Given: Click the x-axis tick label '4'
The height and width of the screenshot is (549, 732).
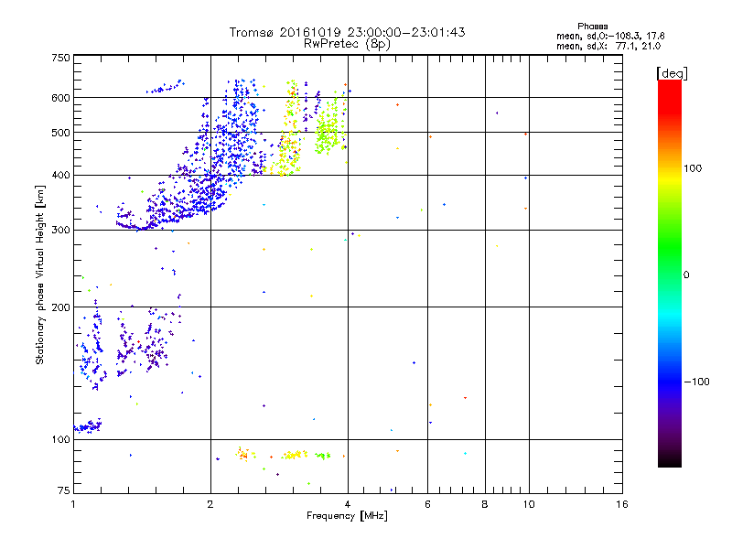Looking at the screenshot, I should click(x=348, y=504).
